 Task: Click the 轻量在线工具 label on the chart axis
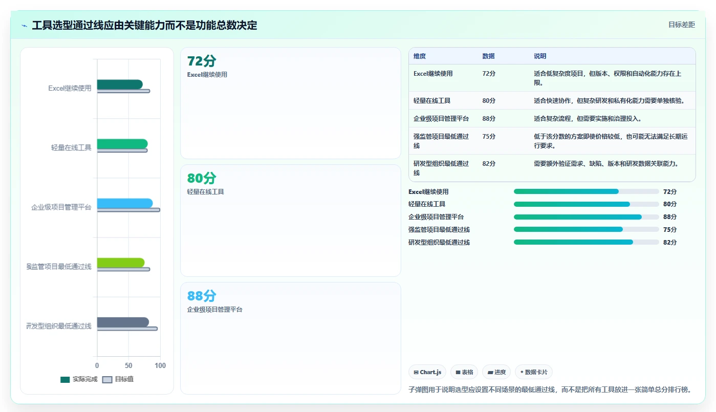(71, 147)
